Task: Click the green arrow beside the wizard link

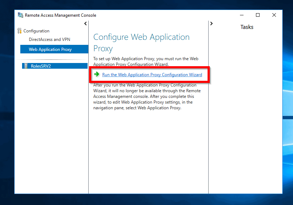Action: (x=96, y=75)
